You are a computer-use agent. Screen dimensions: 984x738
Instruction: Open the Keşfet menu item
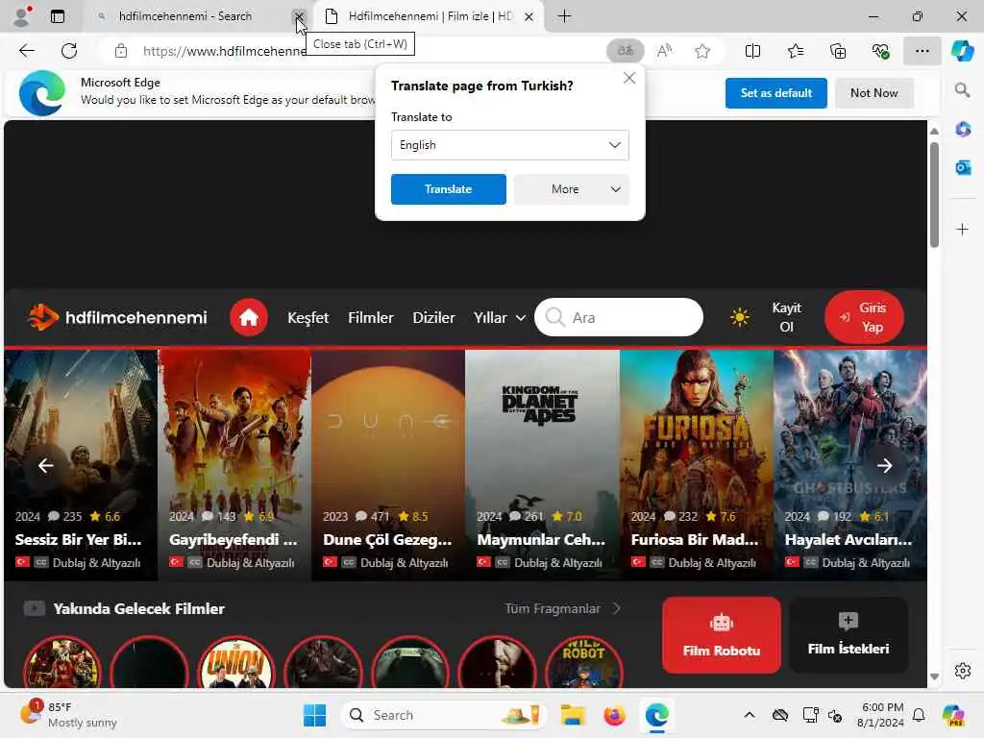coord(307,317)
